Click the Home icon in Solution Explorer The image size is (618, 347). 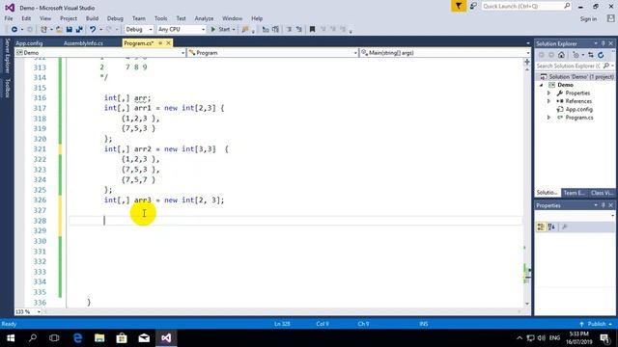(561, 55)
